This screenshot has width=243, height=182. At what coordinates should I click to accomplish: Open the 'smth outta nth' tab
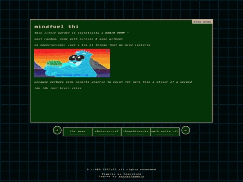165,132
